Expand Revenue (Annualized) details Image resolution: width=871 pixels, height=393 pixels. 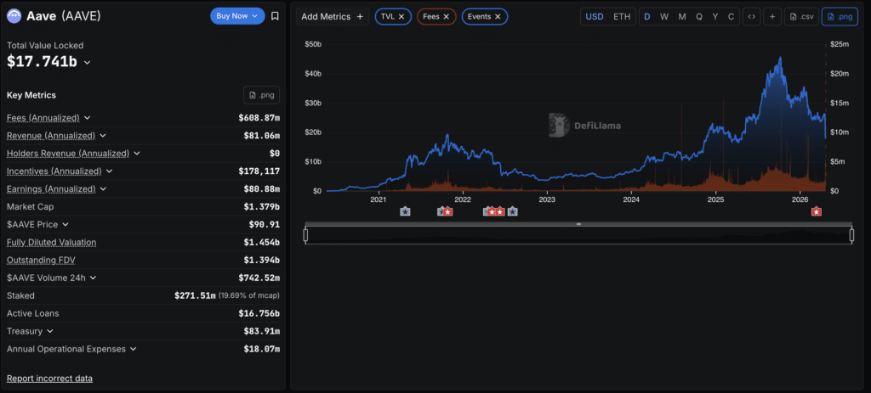pos(103,136)
